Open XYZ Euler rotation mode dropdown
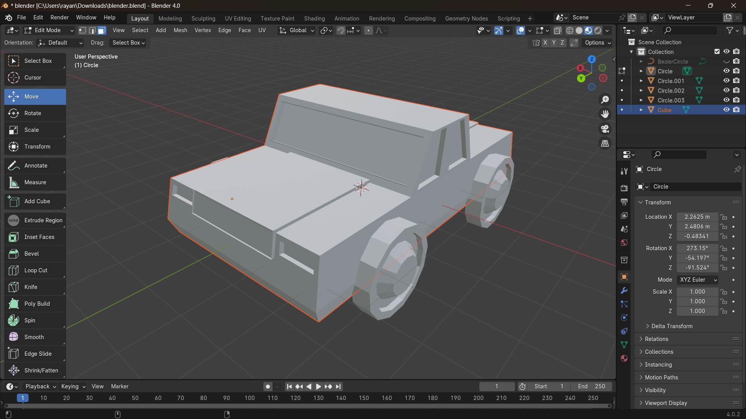The image size is (746, 419). coord(698,280)
